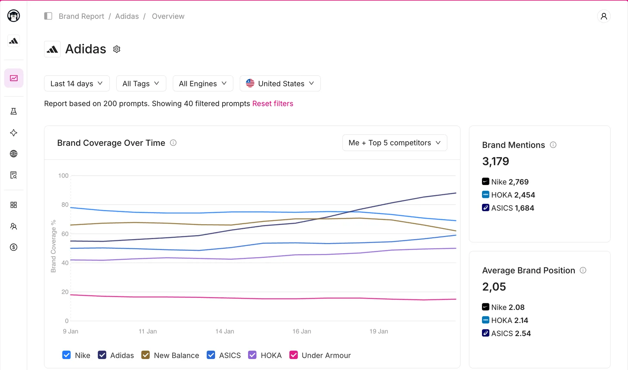Open the Last 14 days dropdown
628x370 pixels.
point(77,83)
